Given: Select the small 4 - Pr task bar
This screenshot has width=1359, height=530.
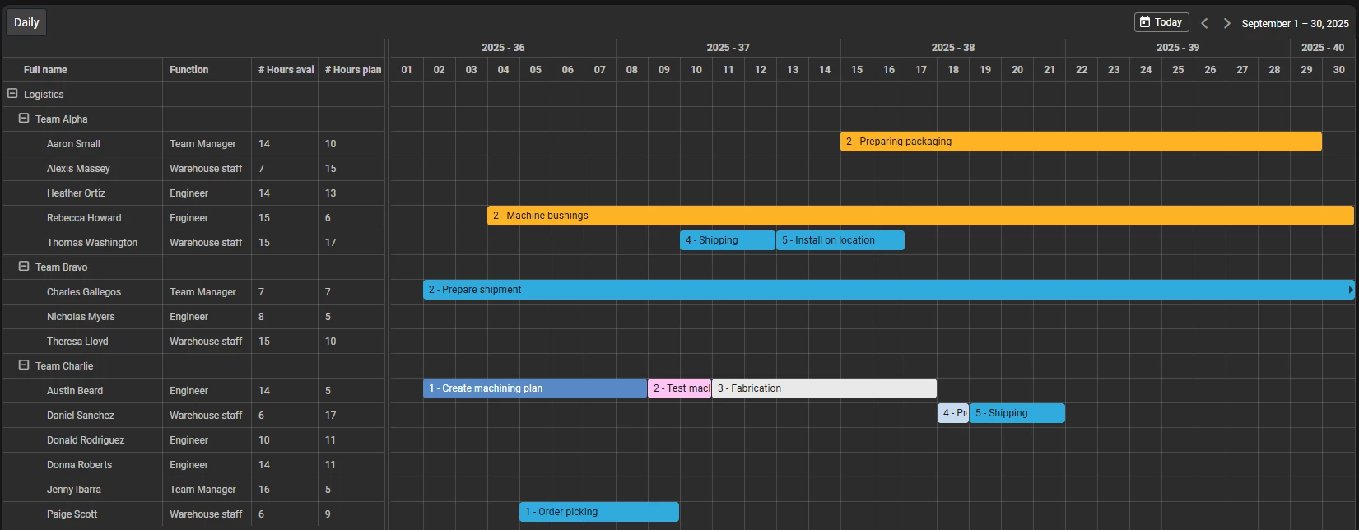Looking at the screenshot, I should click(953, 413).
